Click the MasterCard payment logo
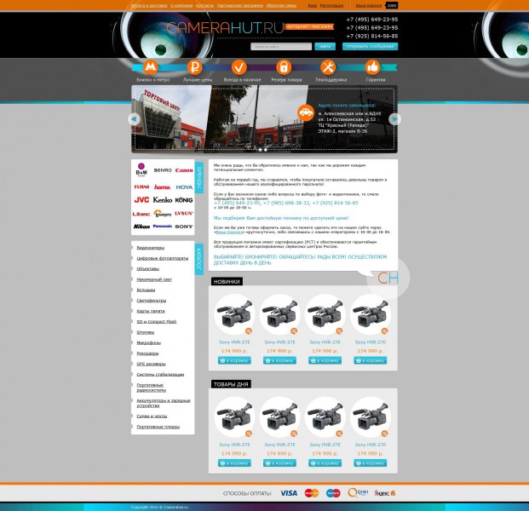The image size is (529, 511). coord(312,493)
